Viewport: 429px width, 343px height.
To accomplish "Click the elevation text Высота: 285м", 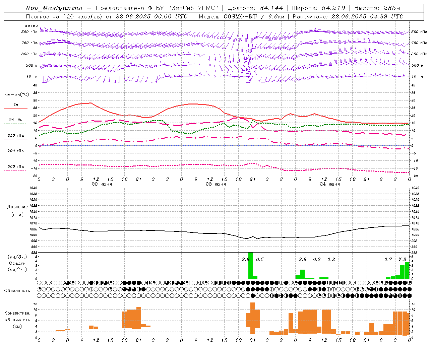I will point(377,8).
